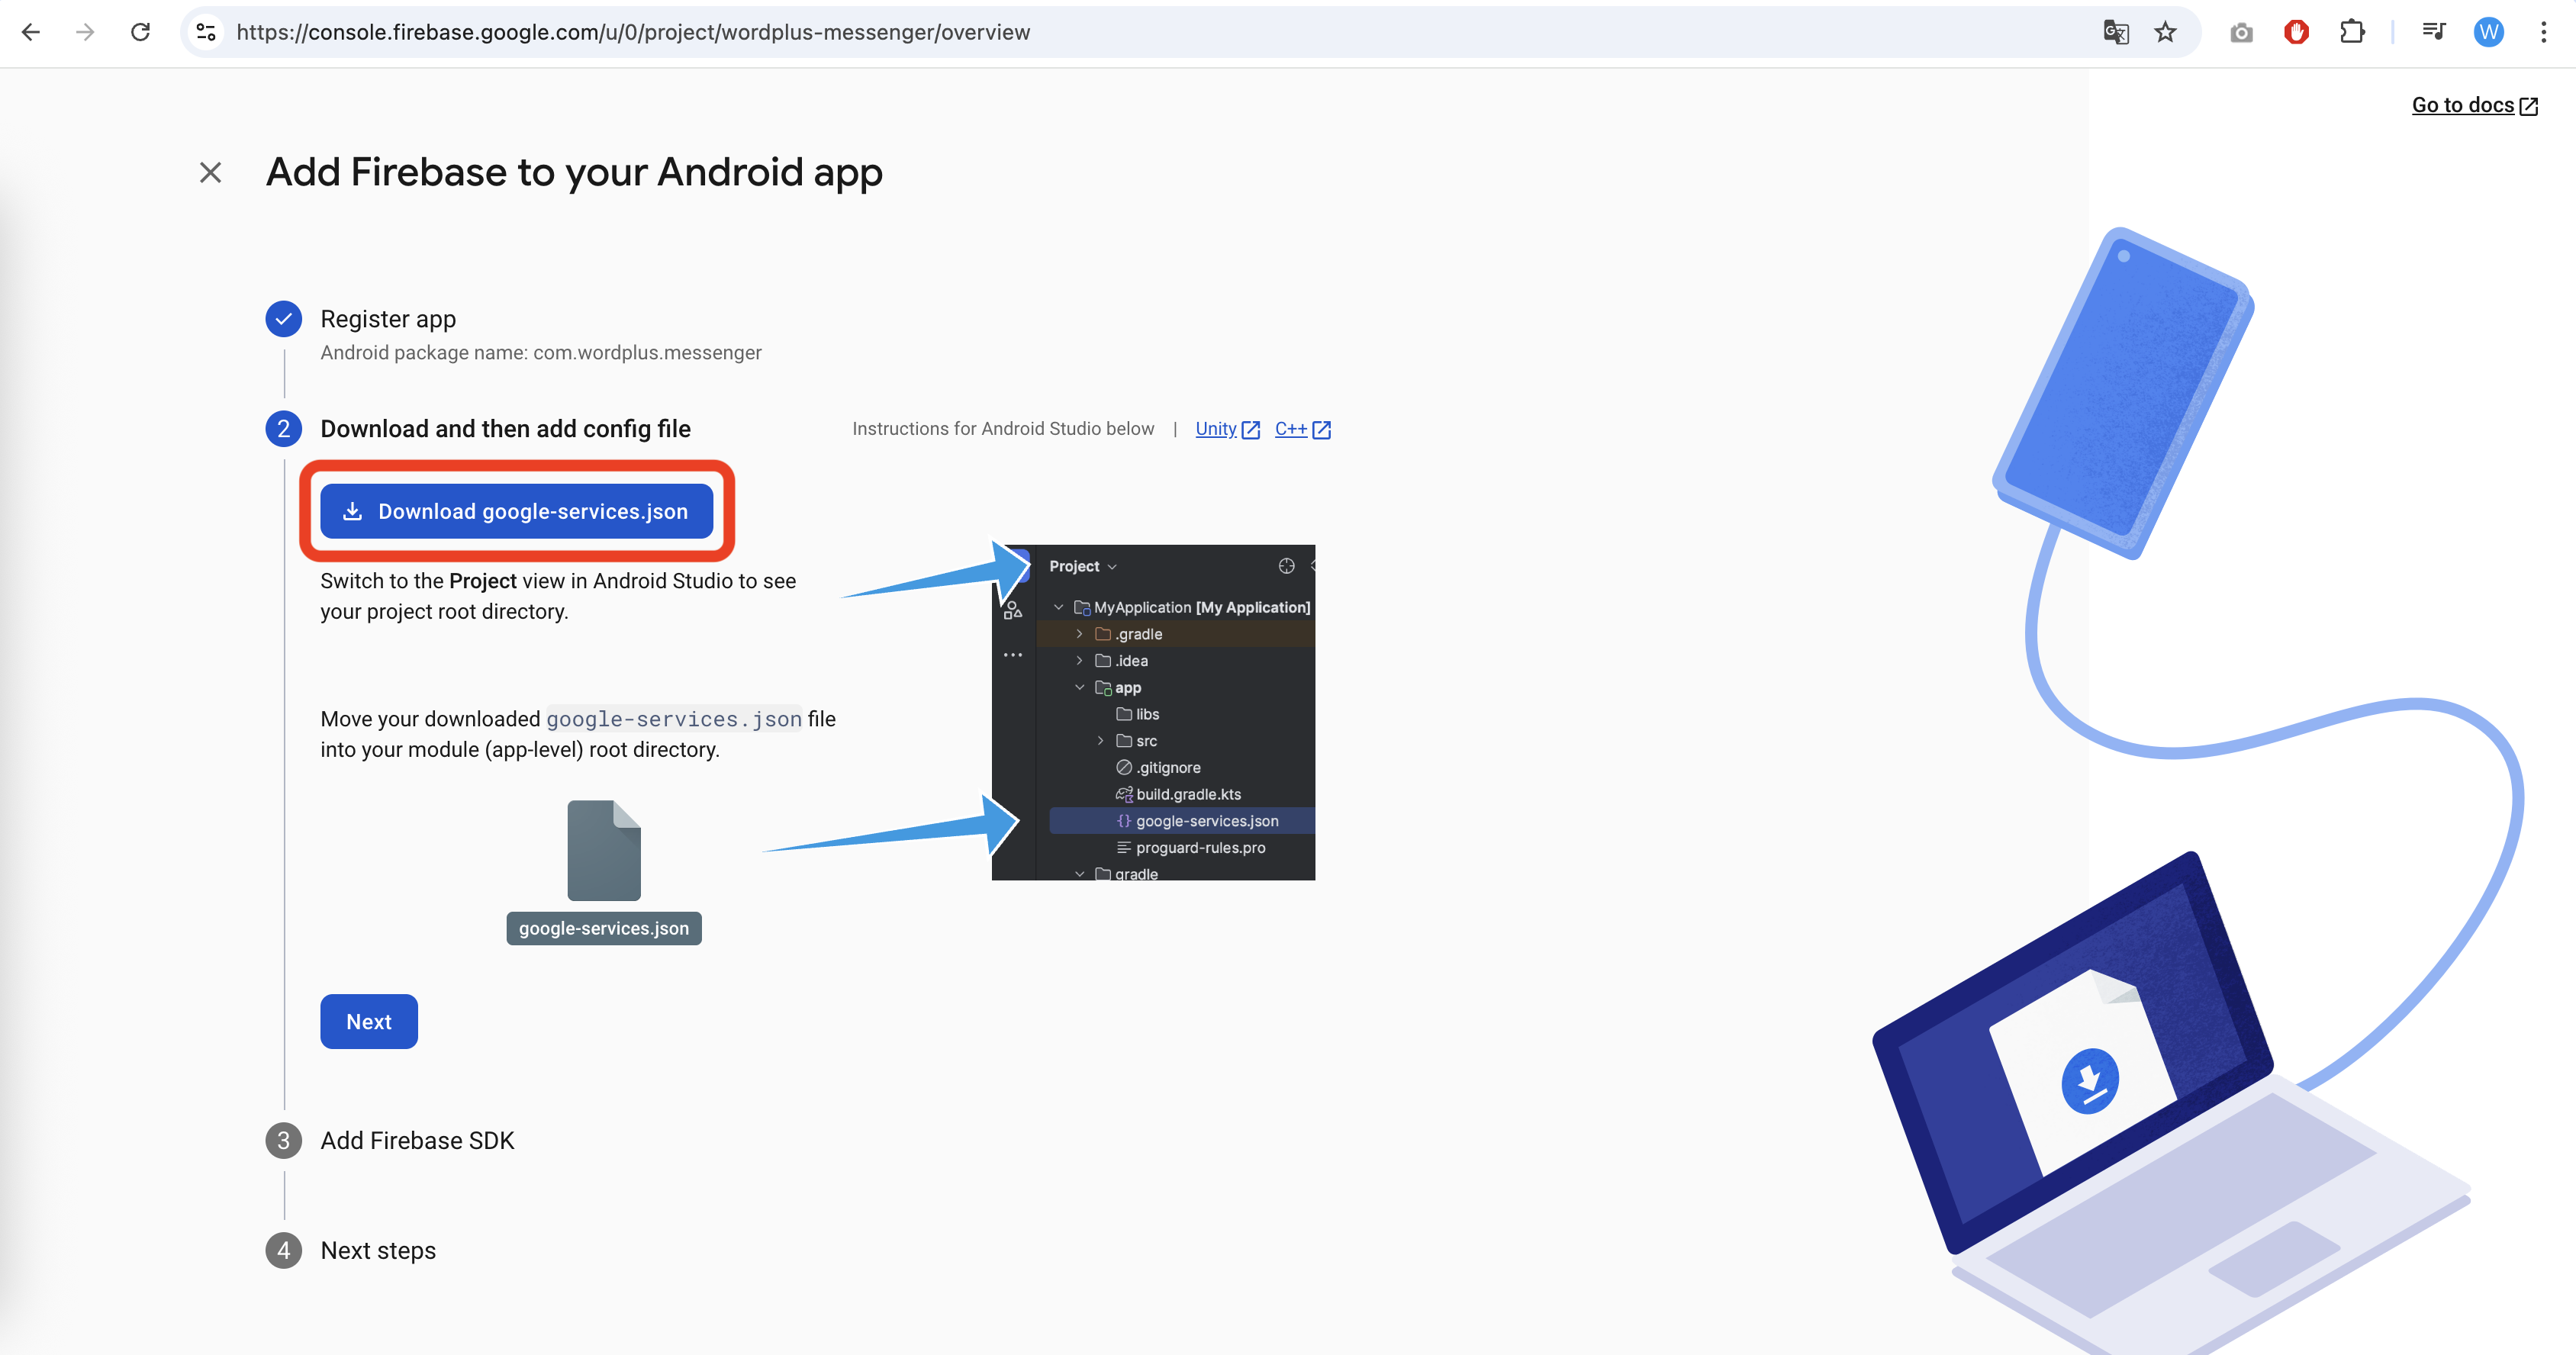Click the three-dots icon in Studio sidebar
The width and height of the screenshot is (2576, 1355).
point(1013,655)
